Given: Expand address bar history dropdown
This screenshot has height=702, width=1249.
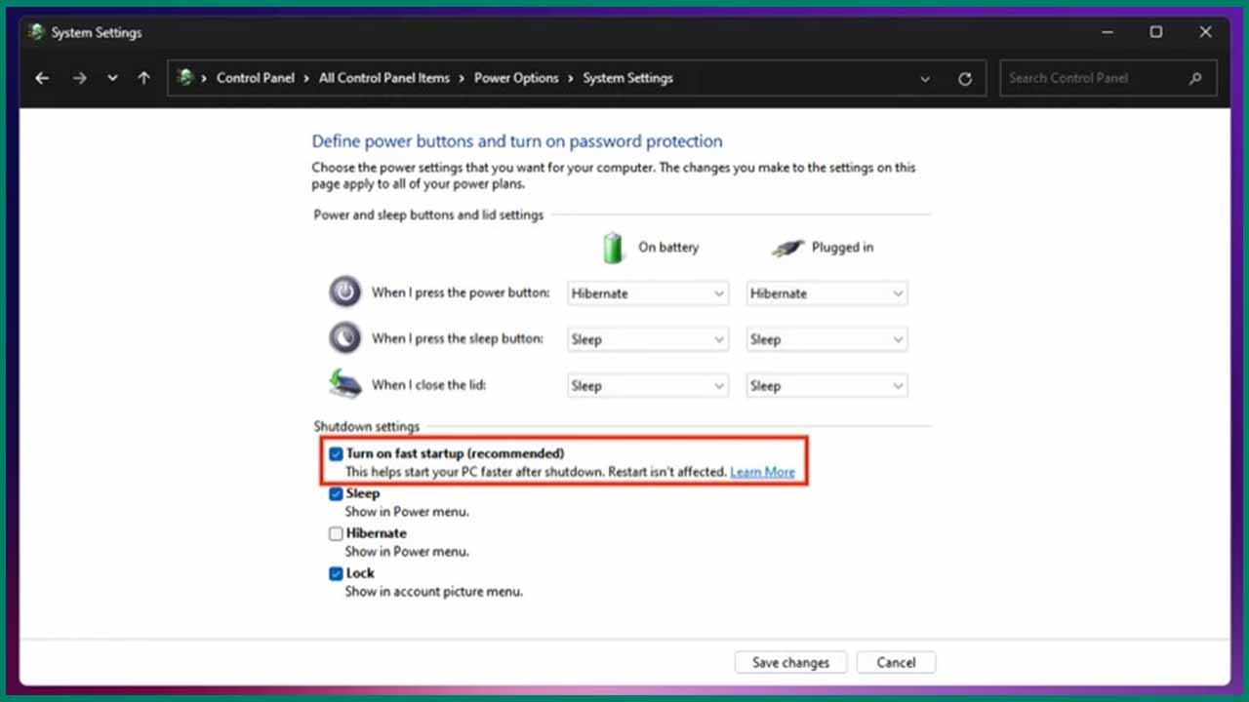Looking at the screenshot, I should click(x=925, y=79).
